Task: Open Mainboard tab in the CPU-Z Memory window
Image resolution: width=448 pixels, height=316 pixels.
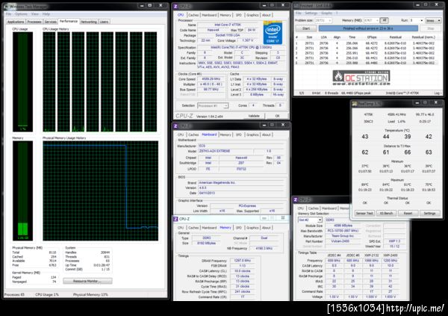Action: (209, 228)
